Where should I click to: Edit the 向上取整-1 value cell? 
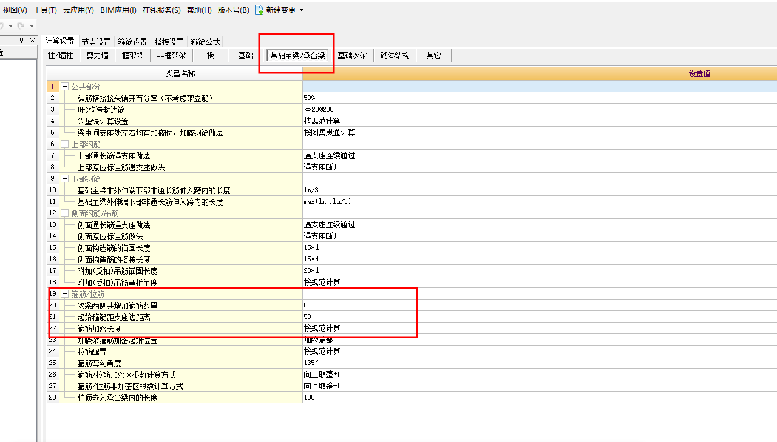[x=540, y=386]
